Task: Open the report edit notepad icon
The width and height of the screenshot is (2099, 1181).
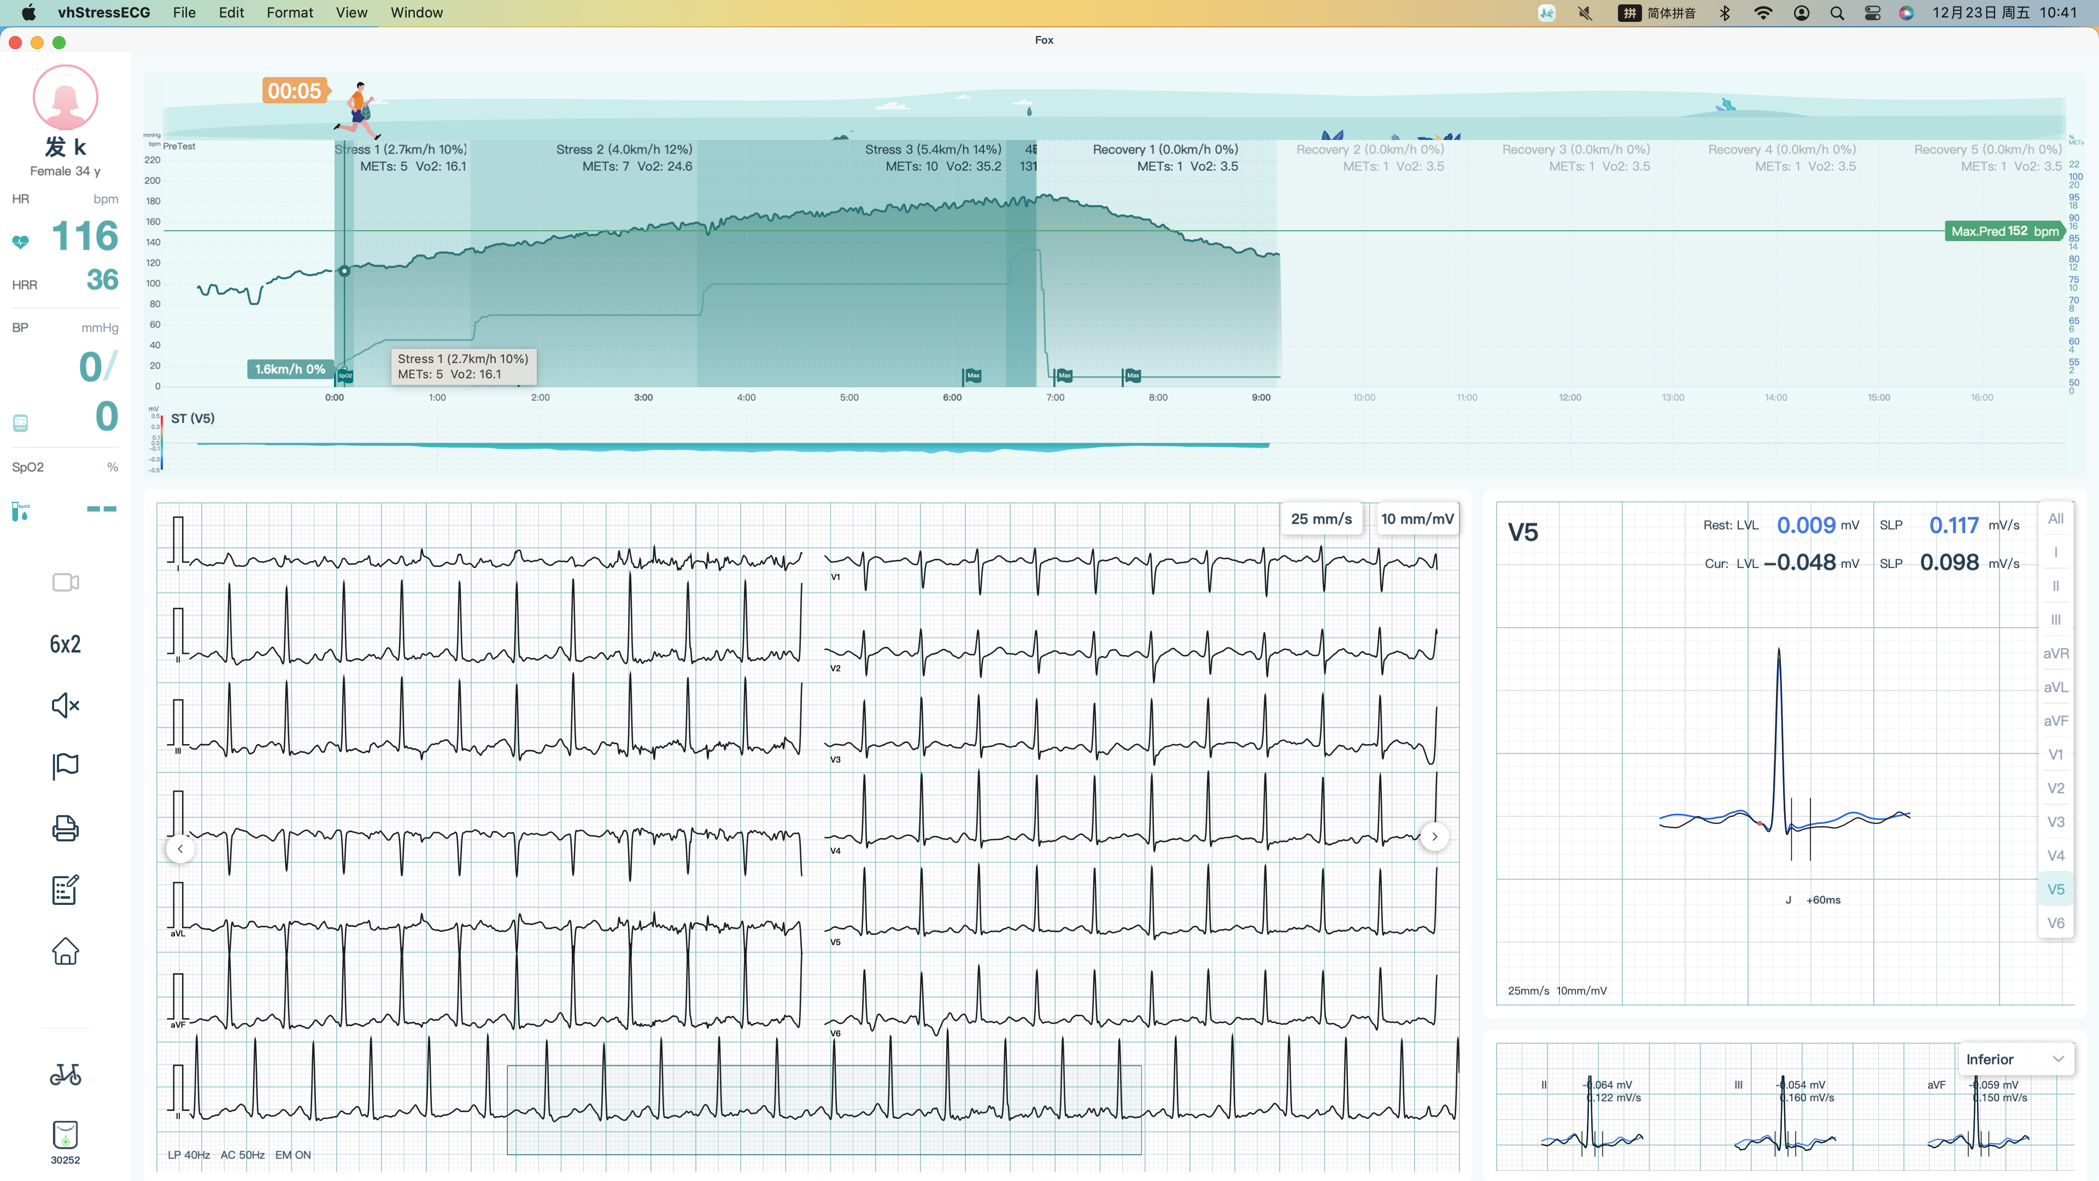Action: point(65,889)
